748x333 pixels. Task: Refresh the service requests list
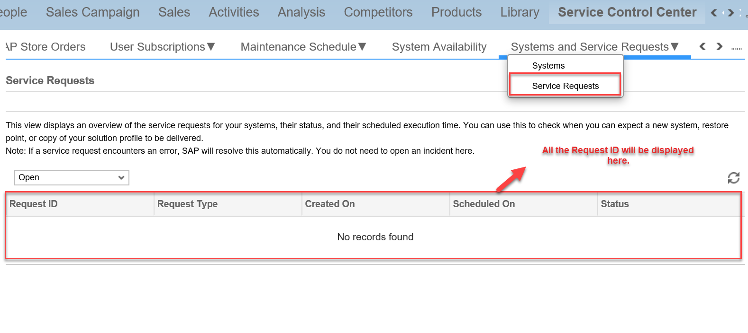pyautogui.click(x=733, y=178)
